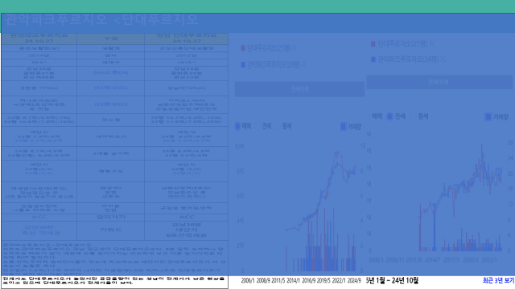Click the 관악파크푸르지오(24평) label in 전세 chart

coord(408,59)
